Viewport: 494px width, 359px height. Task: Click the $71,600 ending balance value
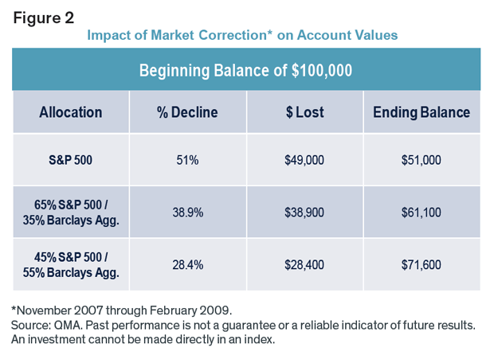coord(421,265)
